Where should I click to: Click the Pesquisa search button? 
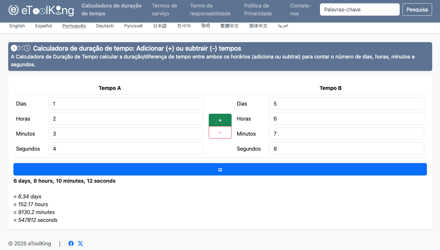coord(417,9)
